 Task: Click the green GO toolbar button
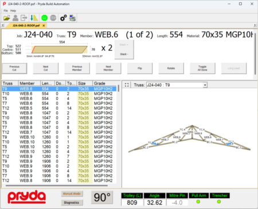[x=45, y=18]
